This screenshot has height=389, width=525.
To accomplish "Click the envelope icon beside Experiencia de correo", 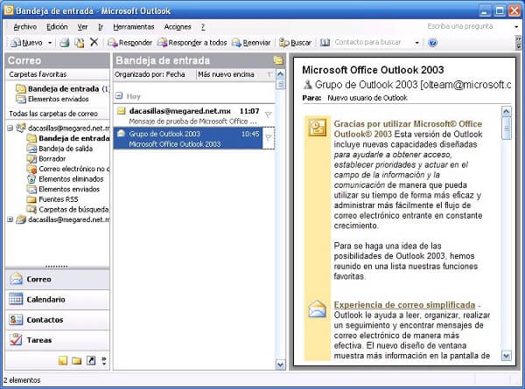I will [x=317, y=308].
